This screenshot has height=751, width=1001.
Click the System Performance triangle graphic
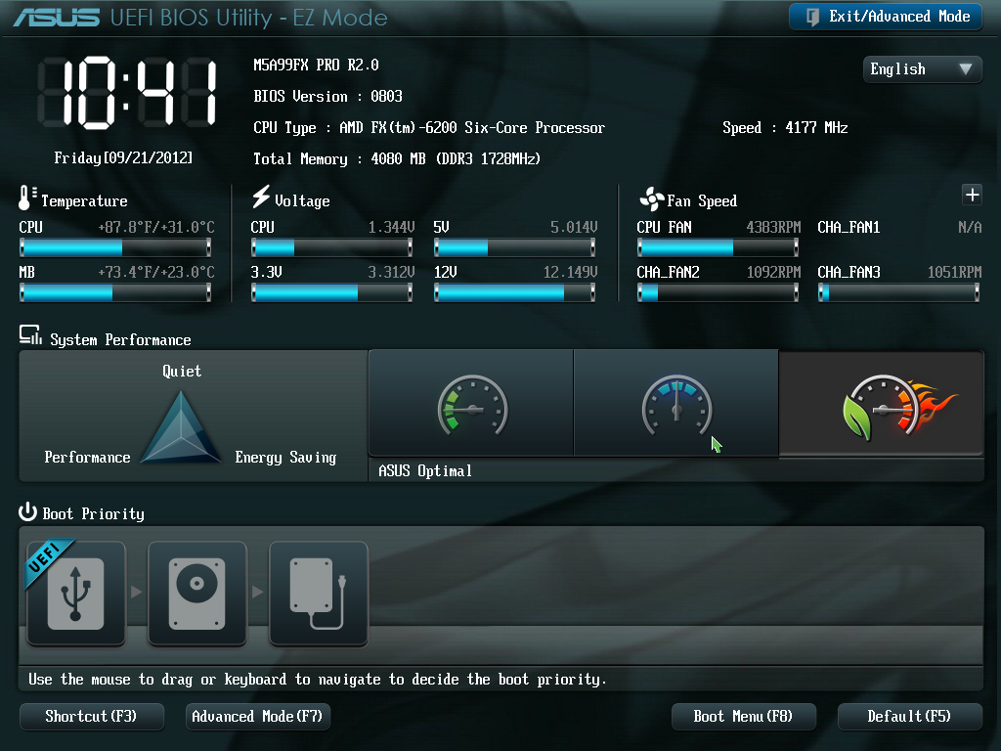tap(182, 428)
